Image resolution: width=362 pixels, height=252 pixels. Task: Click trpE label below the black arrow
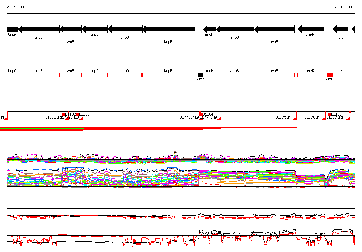[168, 42]
